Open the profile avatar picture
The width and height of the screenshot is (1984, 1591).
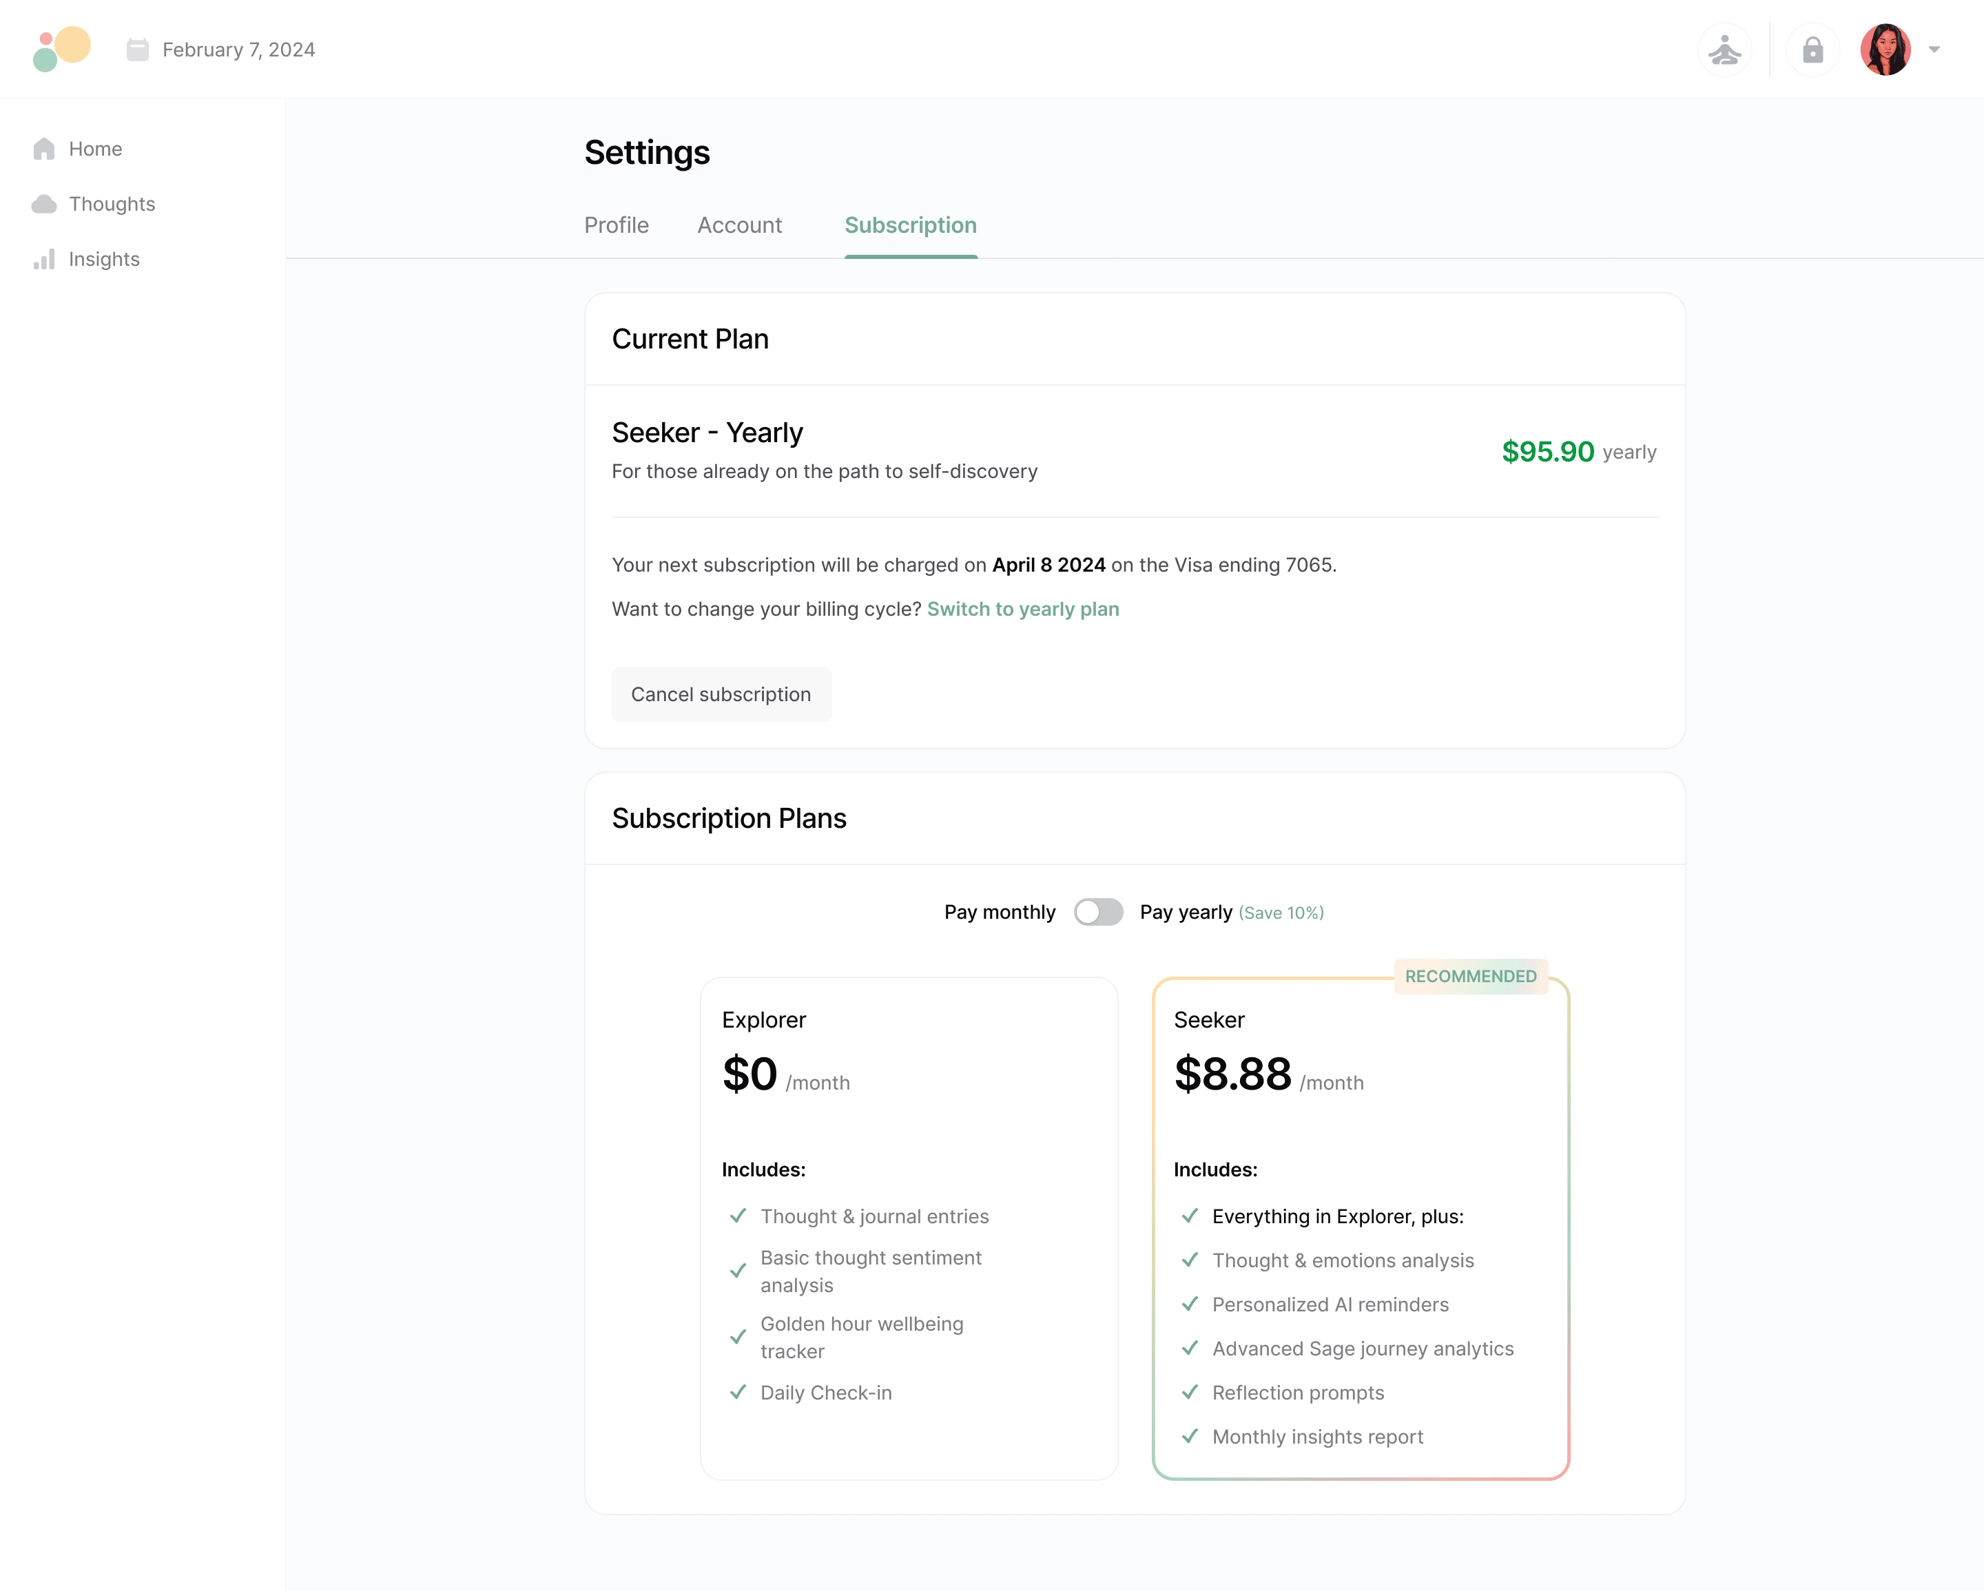click(x=1885, y=50)
